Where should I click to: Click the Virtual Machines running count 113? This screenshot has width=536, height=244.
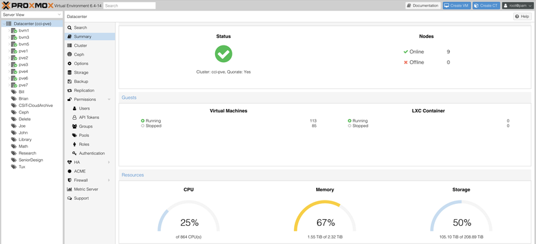coord(313,121)
